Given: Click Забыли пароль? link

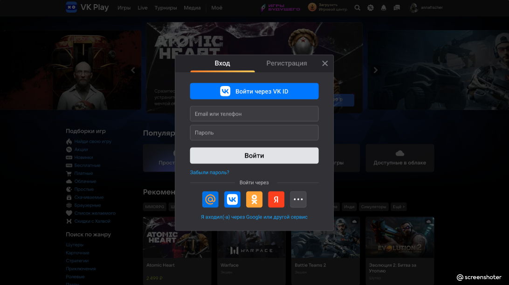Looking at the screenshot, I should [x=209, y=172].
